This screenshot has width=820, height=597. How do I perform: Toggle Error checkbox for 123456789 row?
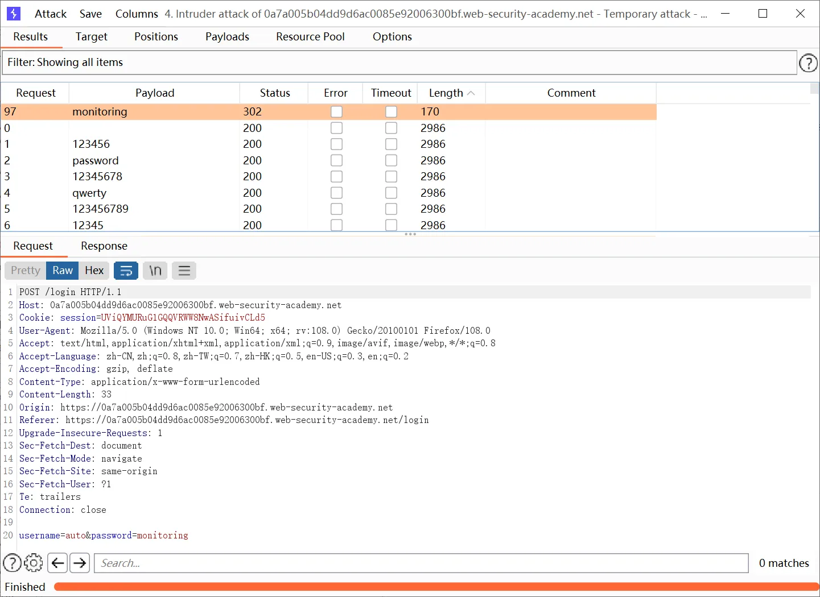tap(336, 209)
